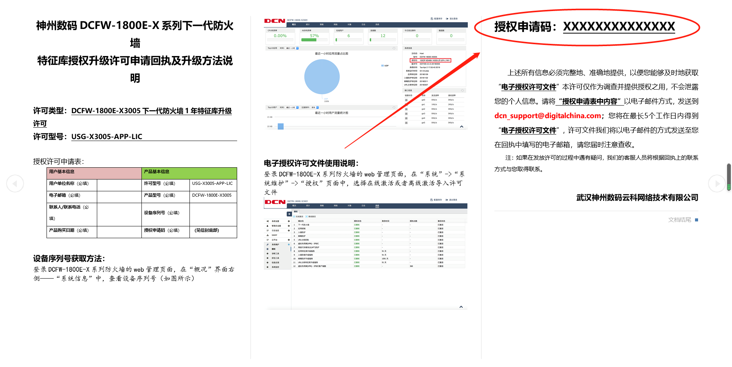Click 退出登录 icon in the dashboard screenshot
Screen dimensions: 732x367
click(447, 19)
